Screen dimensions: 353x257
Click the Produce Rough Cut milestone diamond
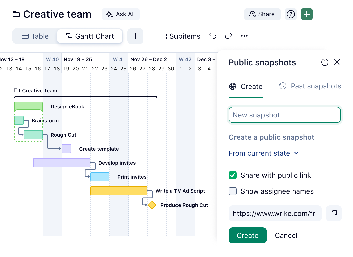tap(152, 205)
